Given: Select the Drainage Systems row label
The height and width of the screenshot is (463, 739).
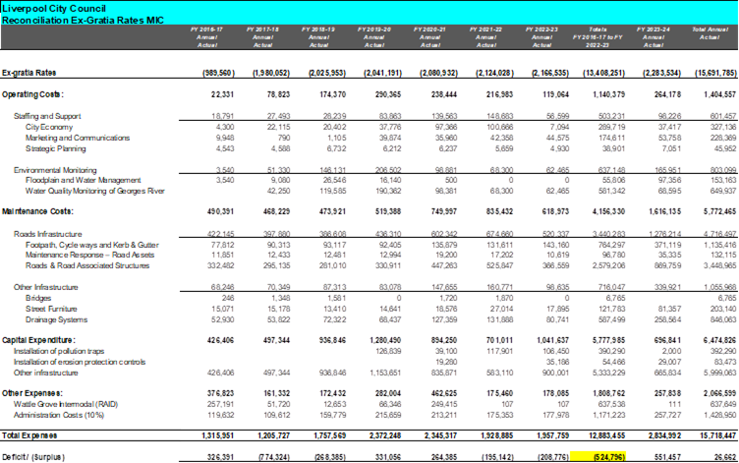Looking at the screenshot, I should pos(57,318).
